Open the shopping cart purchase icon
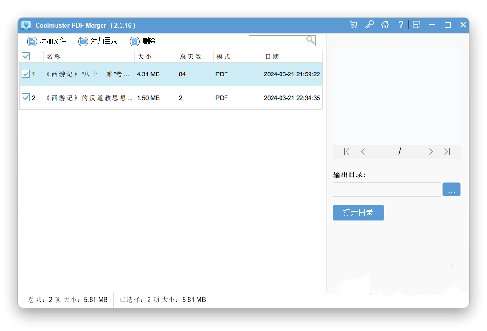Image resolution: width=487 pixels, height=331 pixels. 354,25
